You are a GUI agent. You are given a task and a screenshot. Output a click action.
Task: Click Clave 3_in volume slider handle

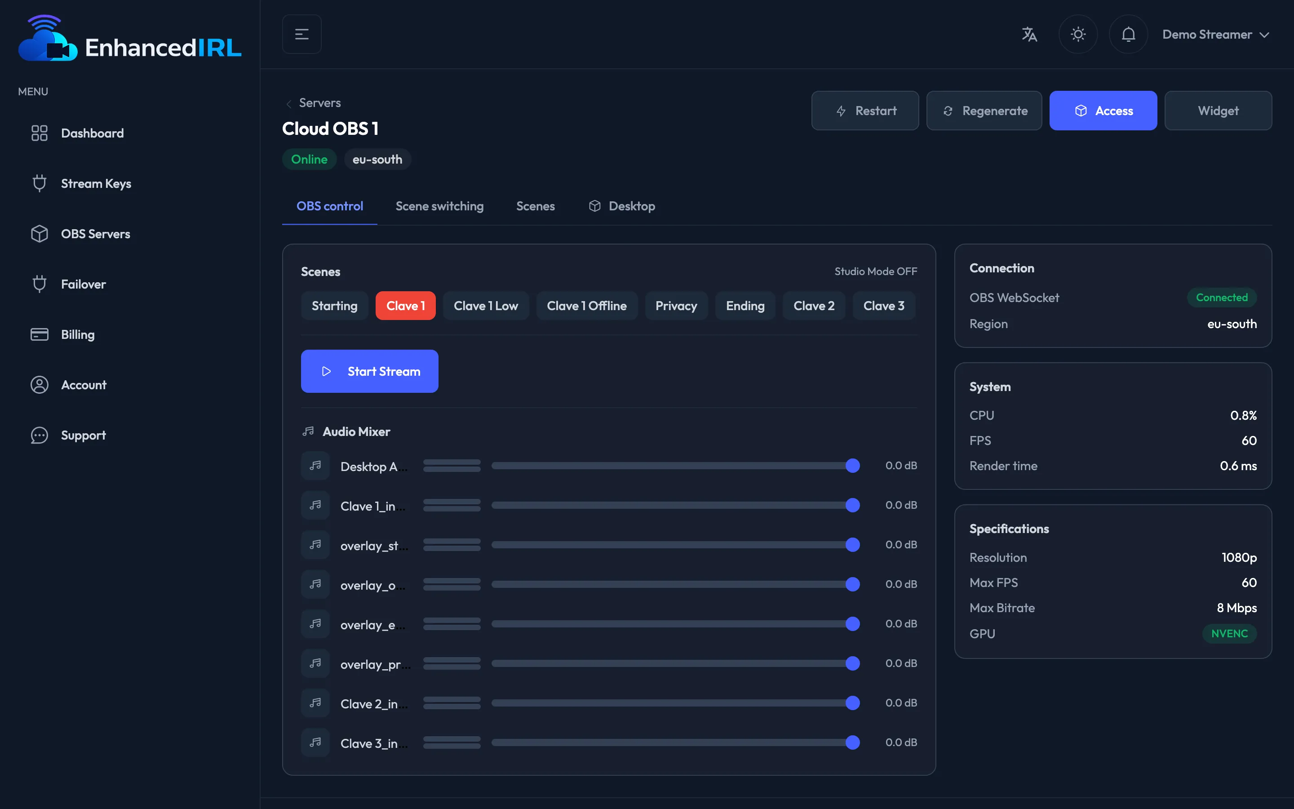853,742
